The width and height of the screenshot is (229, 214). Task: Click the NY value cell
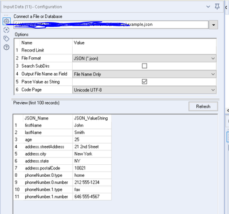tap(92, 161)
